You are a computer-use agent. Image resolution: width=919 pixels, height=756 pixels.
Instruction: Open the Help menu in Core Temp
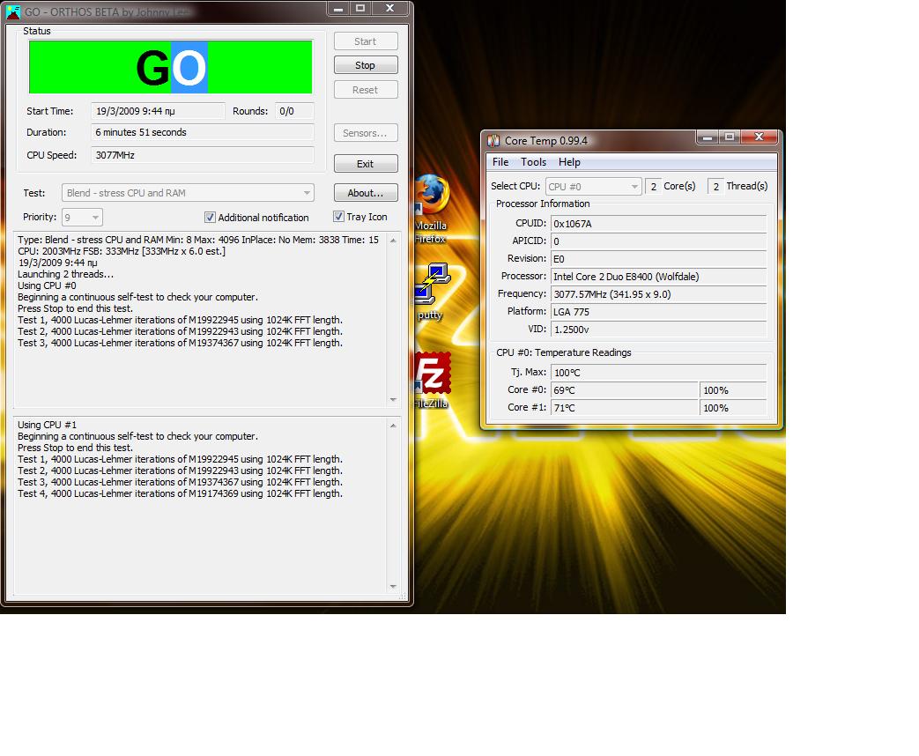click(x=569, y=162)
